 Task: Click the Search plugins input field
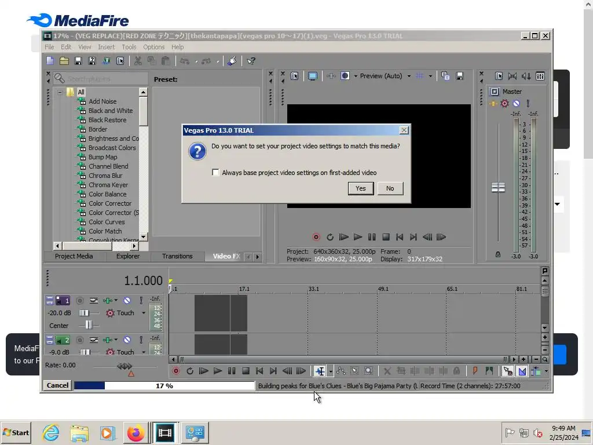point(101,79)
